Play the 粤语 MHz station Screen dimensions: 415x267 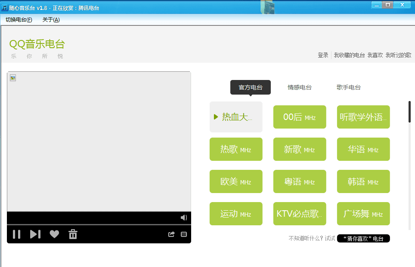pyautogui.click(x=300, y=181)
